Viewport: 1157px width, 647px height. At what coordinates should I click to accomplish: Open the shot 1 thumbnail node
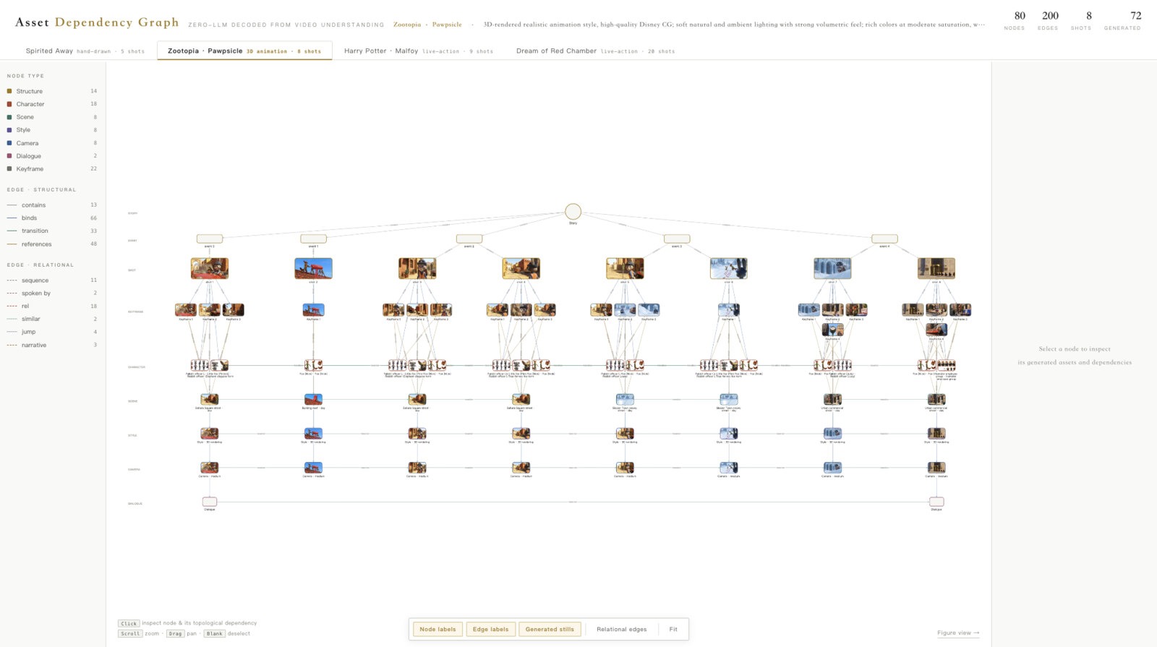[210, 268]
